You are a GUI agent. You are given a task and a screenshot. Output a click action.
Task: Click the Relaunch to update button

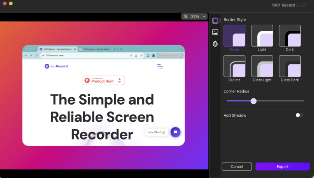click(169, 56)
